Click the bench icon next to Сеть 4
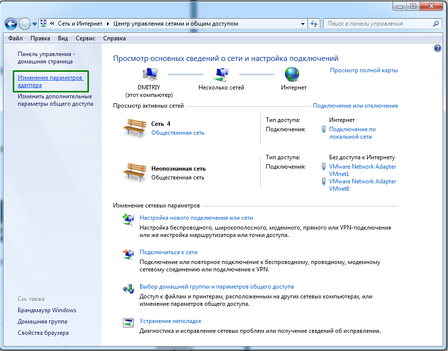 tap(134, 128)
